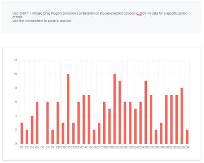Click the C2 x-axis label
This screenshot has width=204, height=163.
click(22, 147)
